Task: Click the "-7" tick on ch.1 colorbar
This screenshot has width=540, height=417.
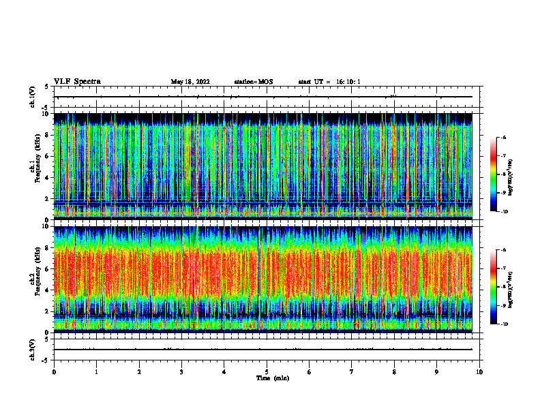Action: [x=503, y=156]
